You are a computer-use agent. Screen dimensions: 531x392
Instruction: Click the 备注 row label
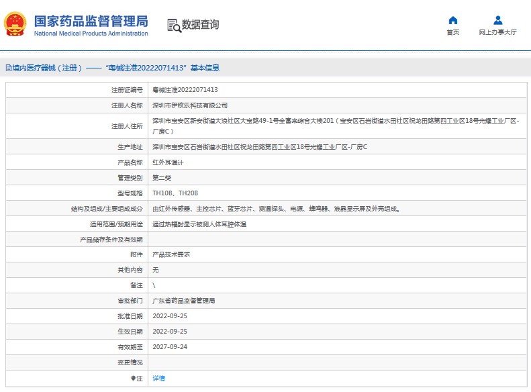coord(136,285)
